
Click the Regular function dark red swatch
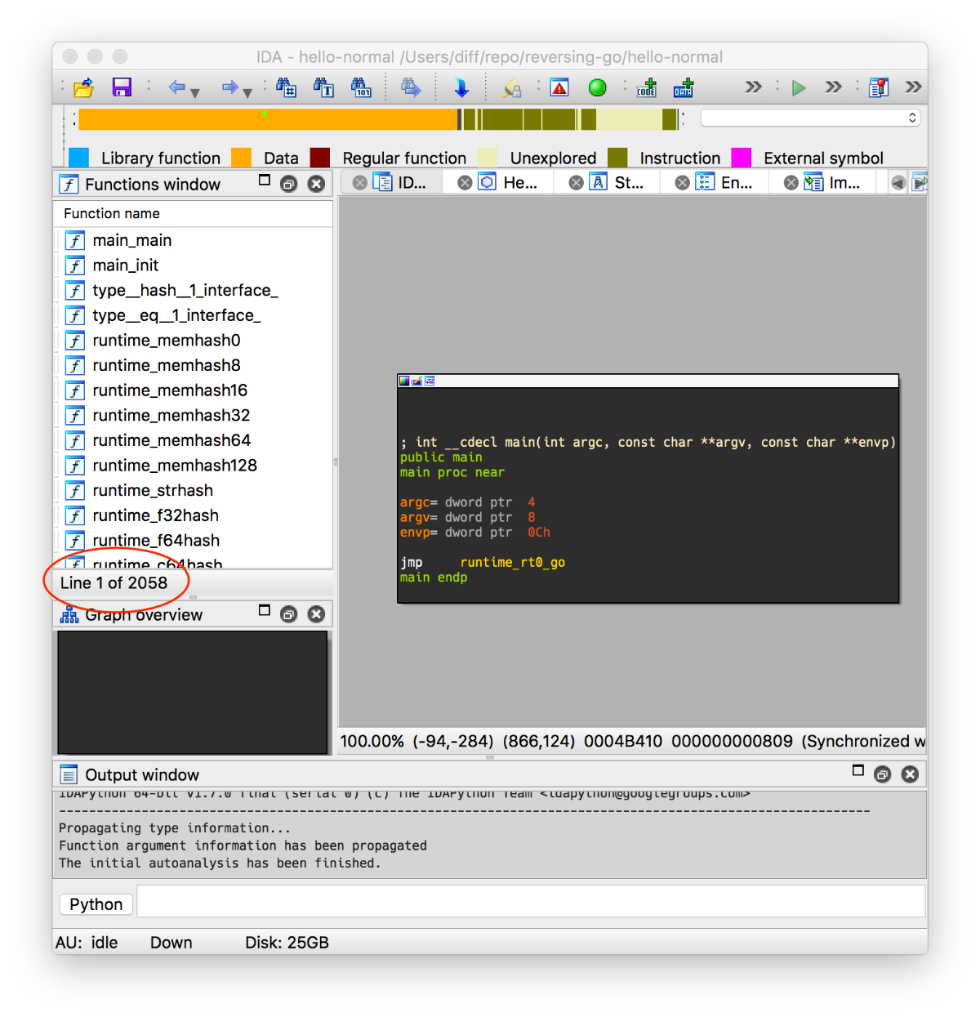[320, 158]
